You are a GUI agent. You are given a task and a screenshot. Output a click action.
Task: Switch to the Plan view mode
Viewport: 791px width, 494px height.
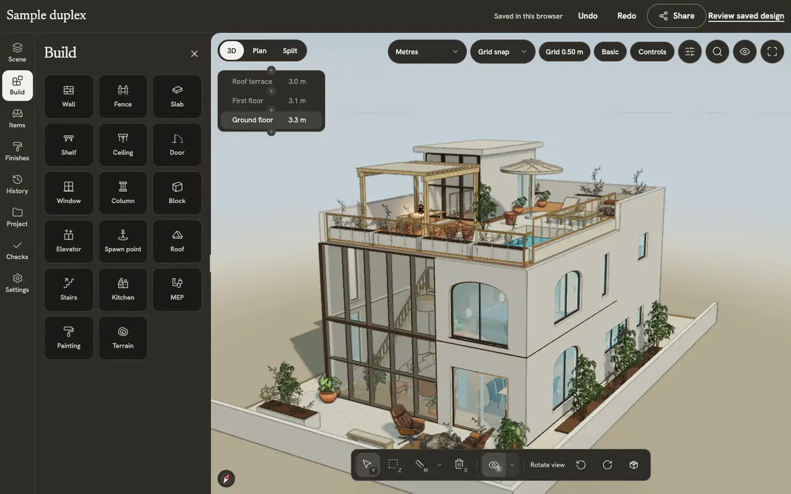(x=260, y=51)
